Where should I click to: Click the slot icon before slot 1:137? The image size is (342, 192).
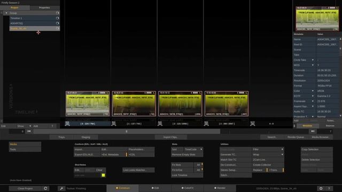pyautogui.click(x=114, y=124)
